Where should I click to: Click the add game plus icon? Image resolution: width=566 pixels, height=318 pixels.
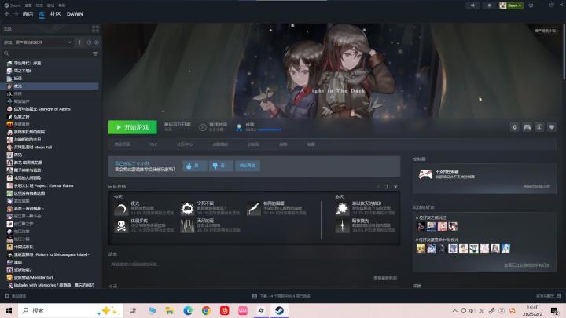pos(7,296)
